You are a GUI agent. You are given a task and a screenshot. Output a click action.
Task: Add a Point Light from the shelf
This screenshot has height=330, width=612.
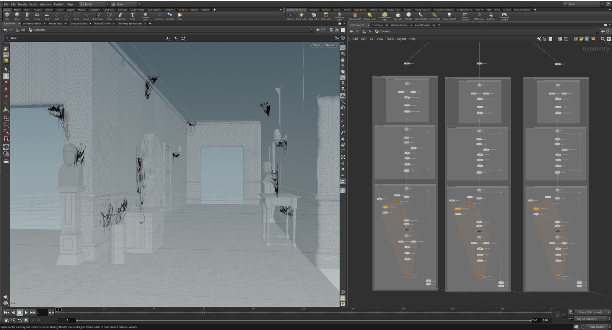pyautogui.click(x=301, y=16)
